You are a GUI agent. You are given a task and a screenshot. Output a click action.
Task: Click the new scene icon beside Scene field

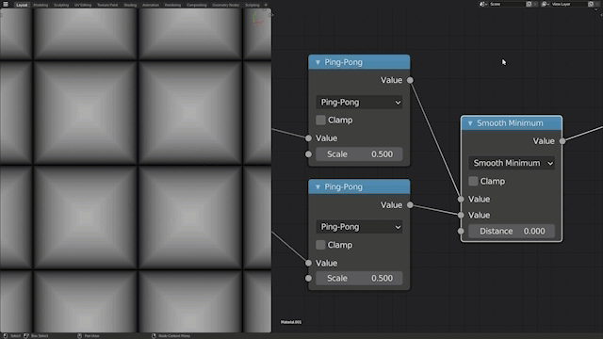point(529,4)
